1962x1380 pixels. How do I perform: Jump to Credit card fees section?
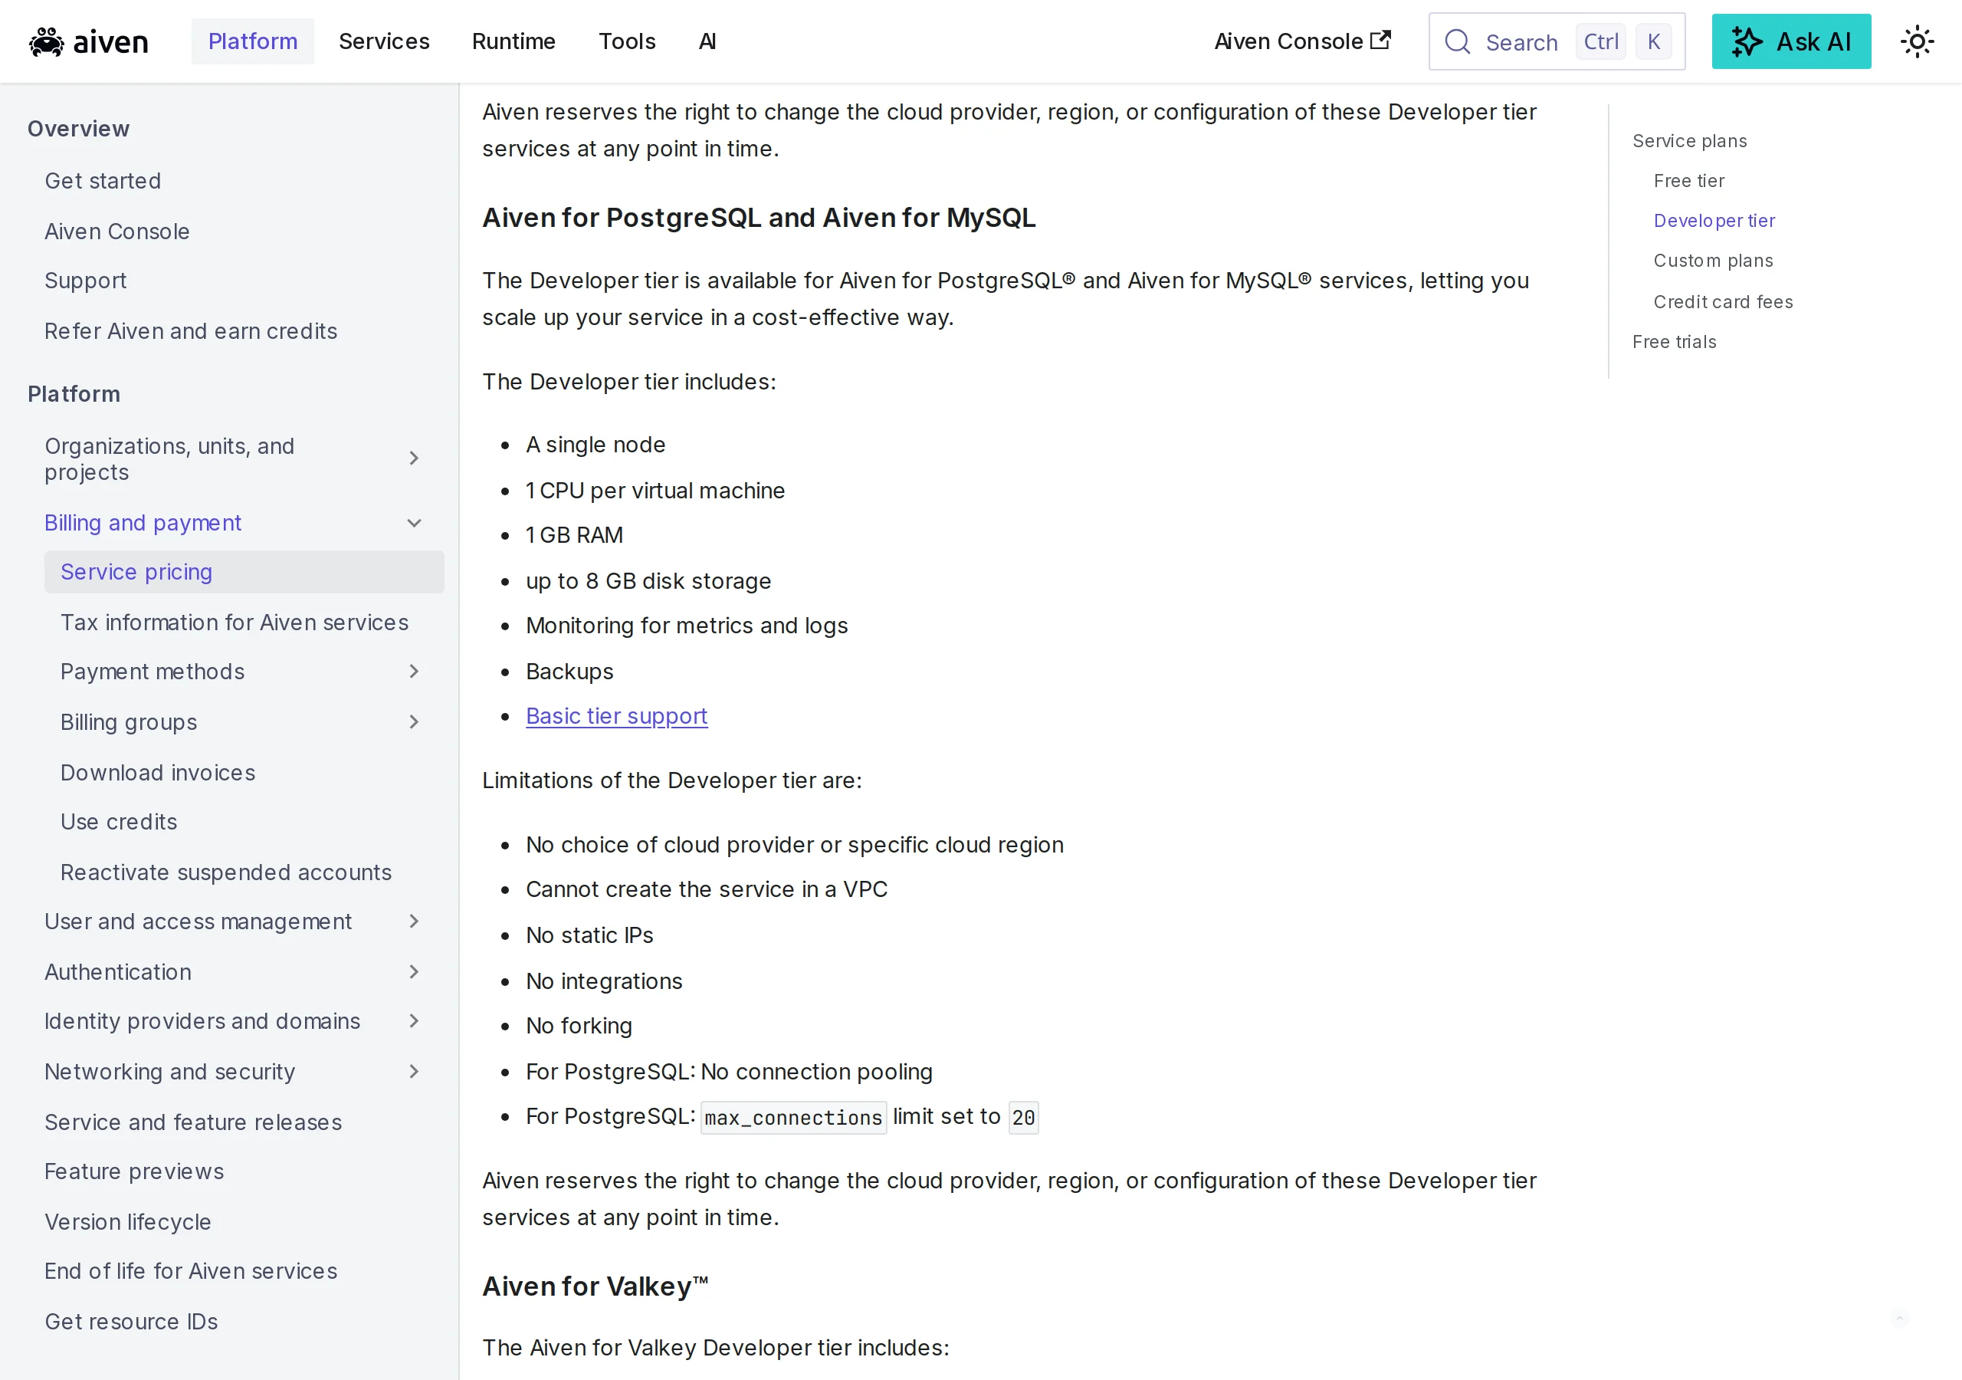pyautogui.click(x=1723, y=302)
